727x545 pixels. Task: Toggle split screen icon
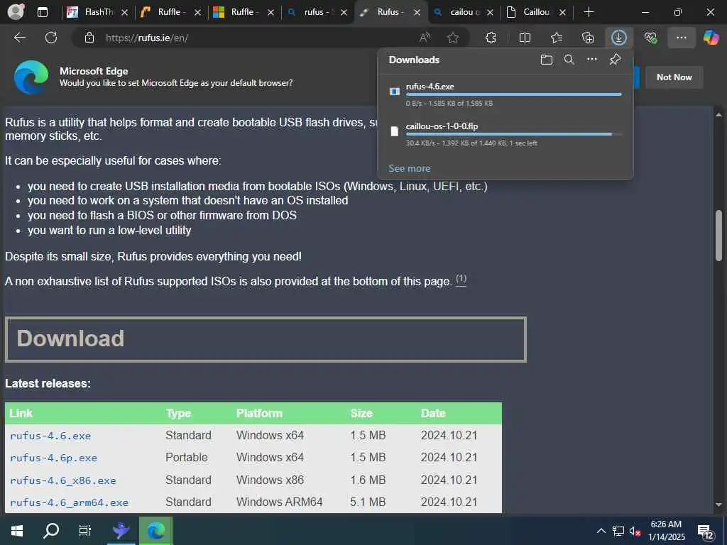[x=525, y=38]
